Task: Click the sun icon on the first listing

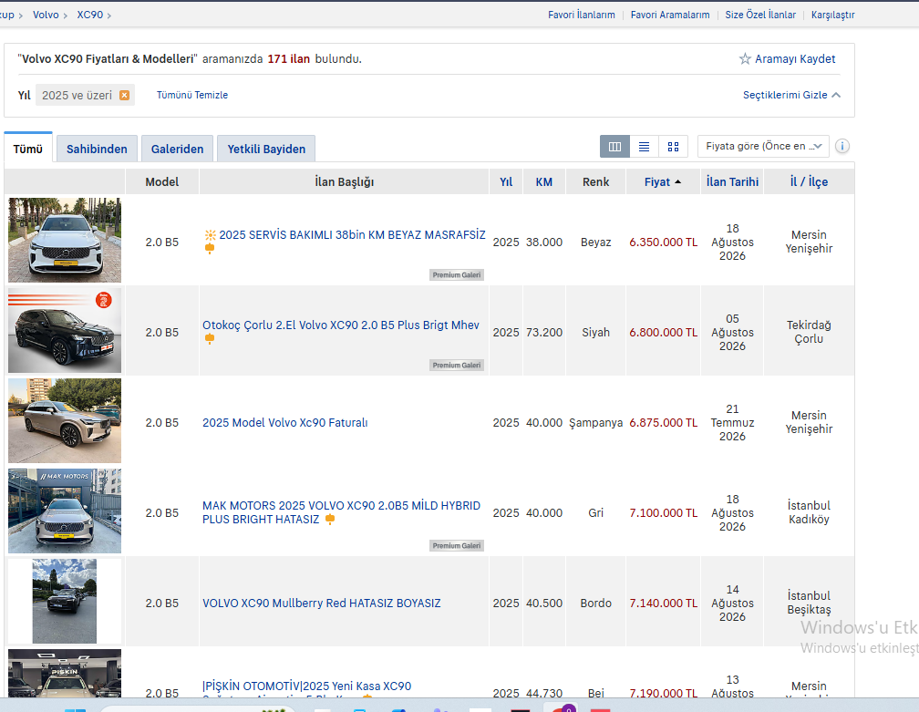Action: tap(210, 235)
